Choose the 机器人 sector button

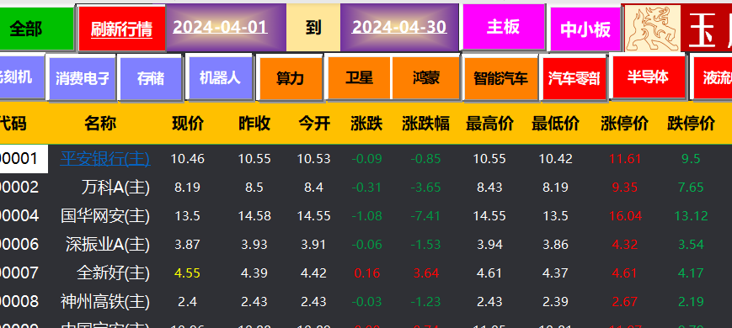point(221,77)
